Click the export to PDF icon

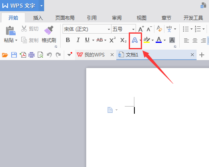point(23,55)
